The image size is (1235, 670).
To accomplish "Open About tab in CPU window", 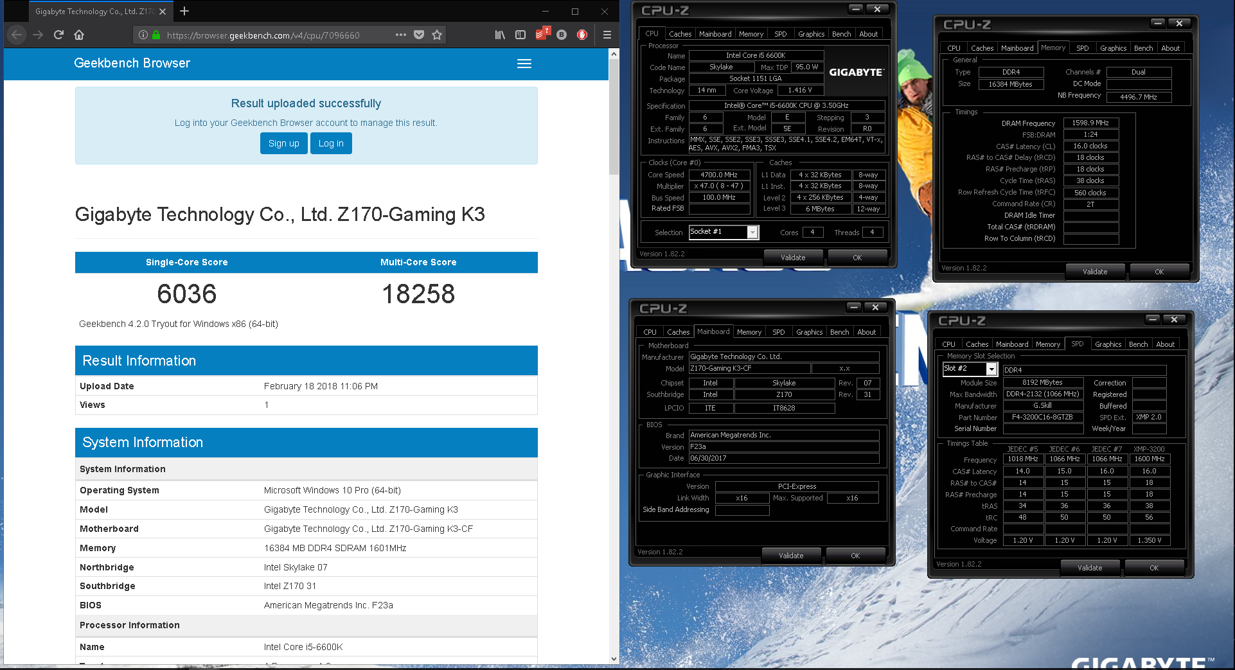I will coord(868,34).
